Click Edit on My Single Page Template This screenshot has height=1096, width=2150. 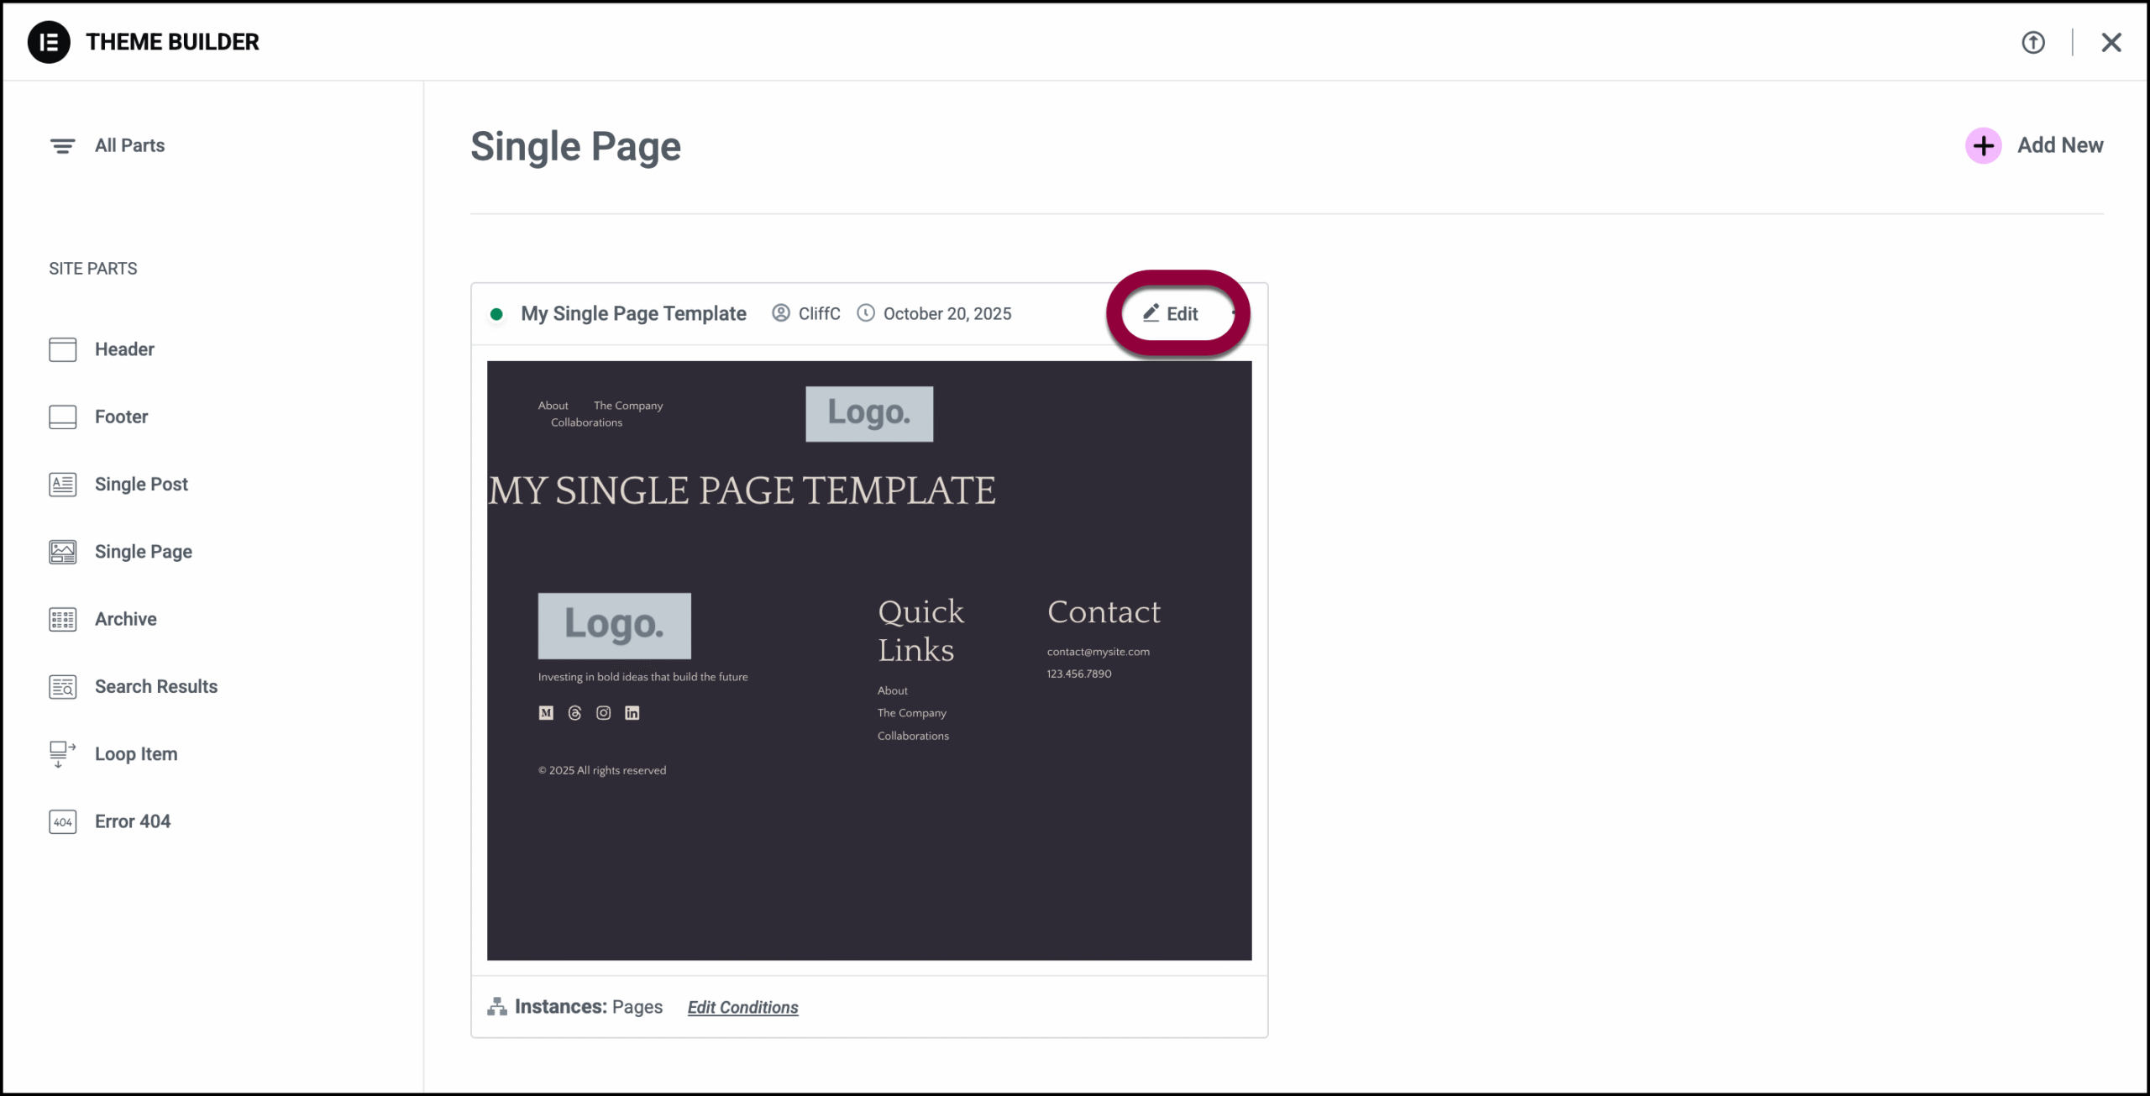click(1172, 314)
